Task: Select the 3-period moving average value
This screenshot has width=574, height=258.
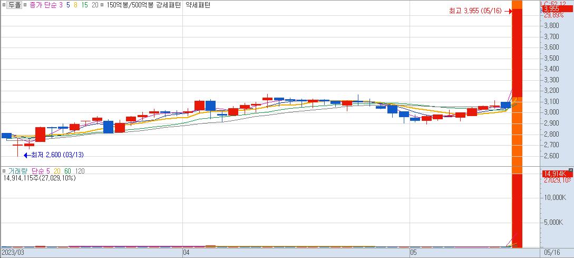Action: click(x=61, y=6)
